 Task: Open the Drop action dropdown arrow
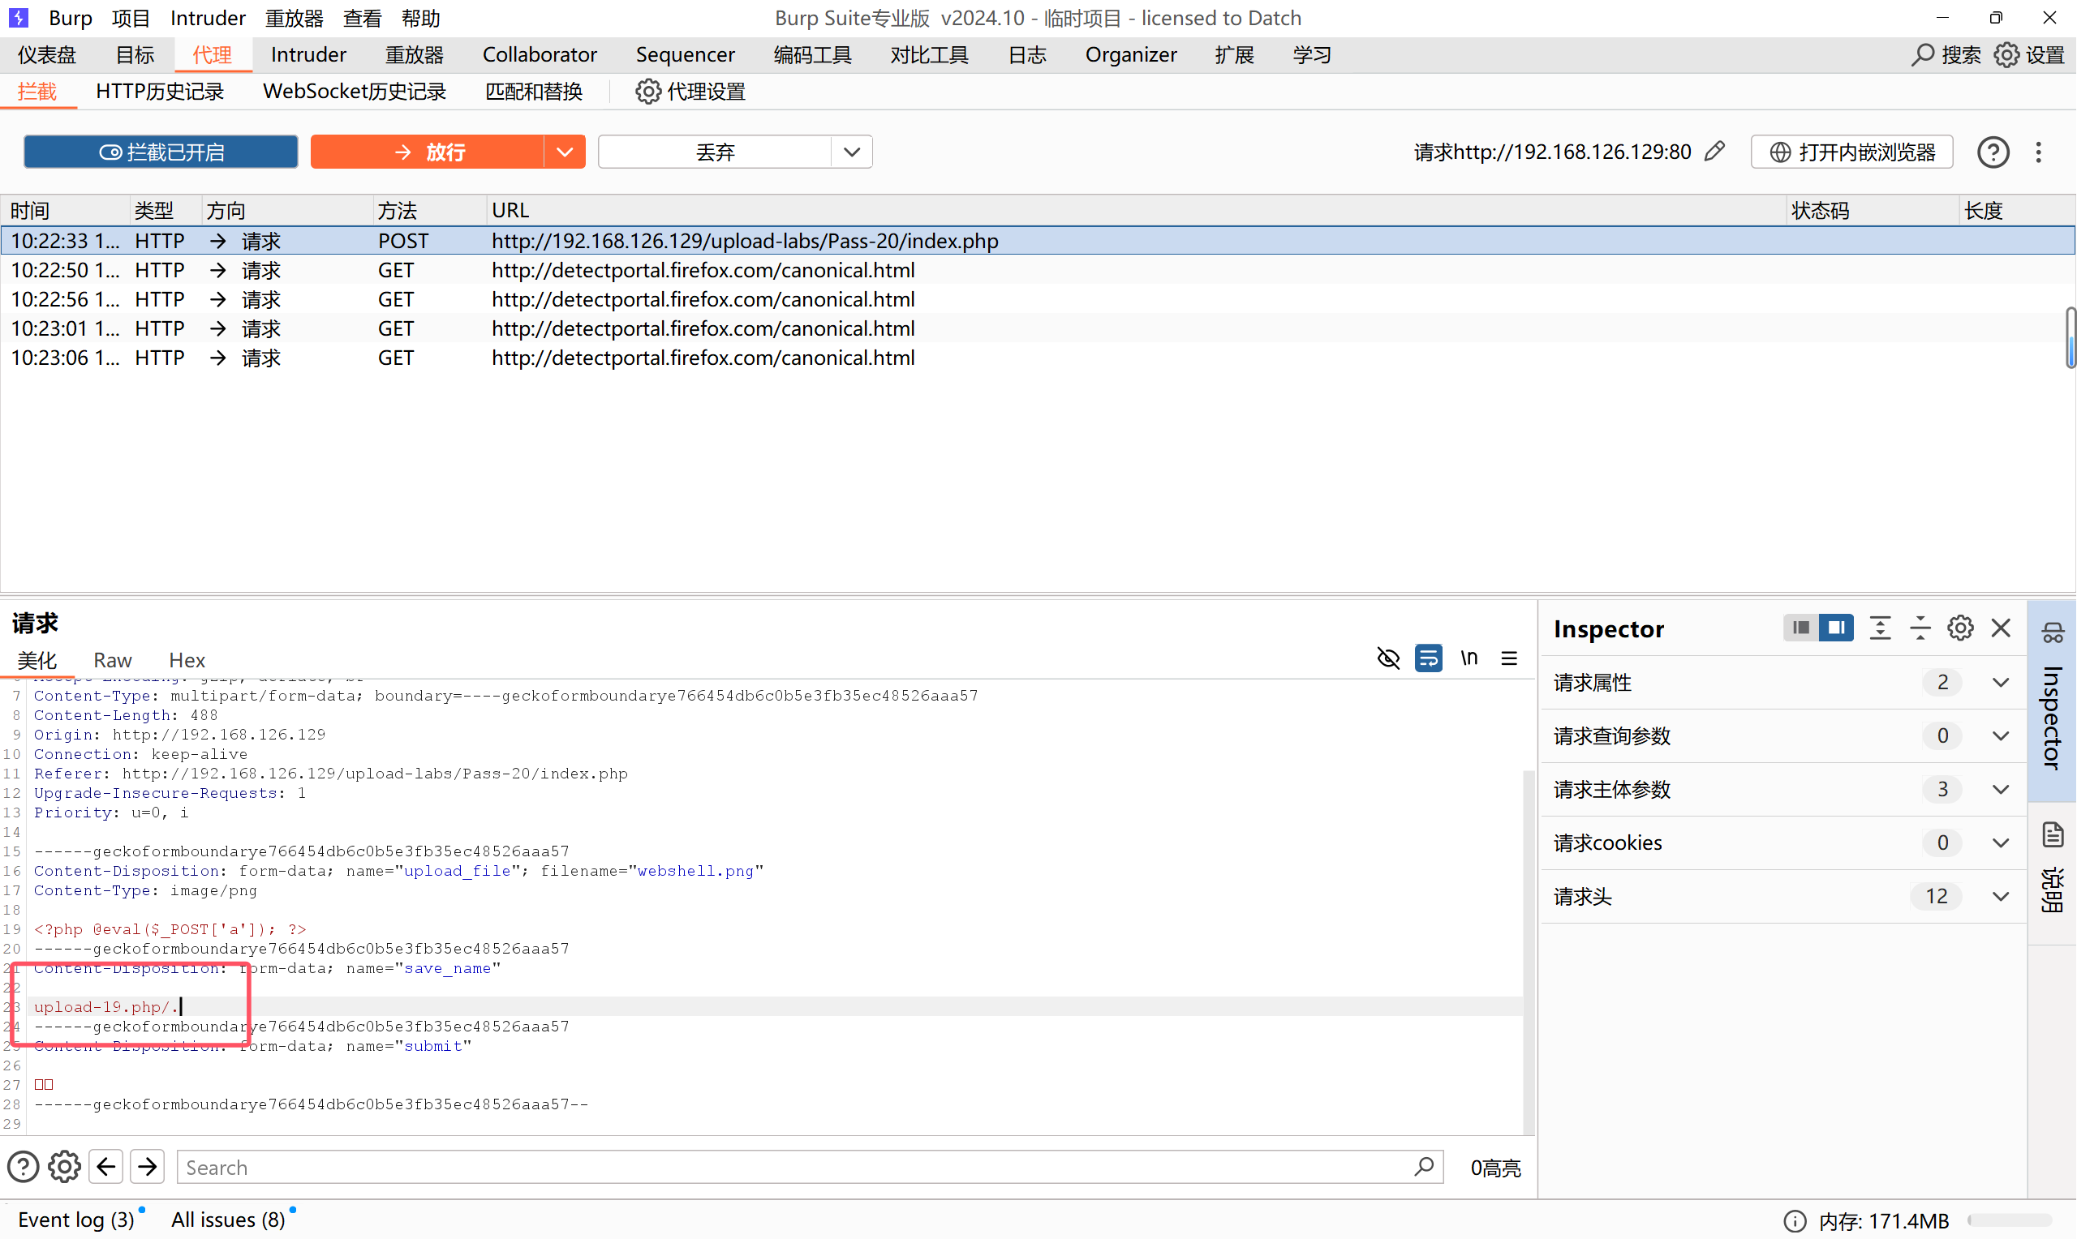852,152
